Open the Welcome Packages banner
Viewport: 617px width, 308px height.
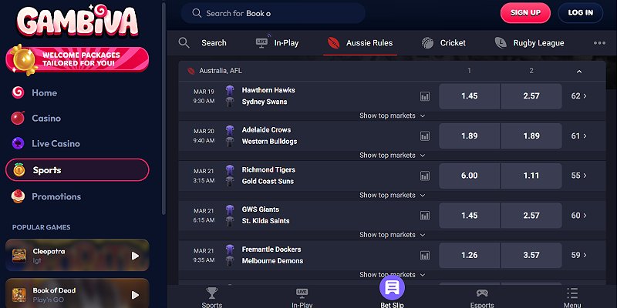(x=78, y=59)
